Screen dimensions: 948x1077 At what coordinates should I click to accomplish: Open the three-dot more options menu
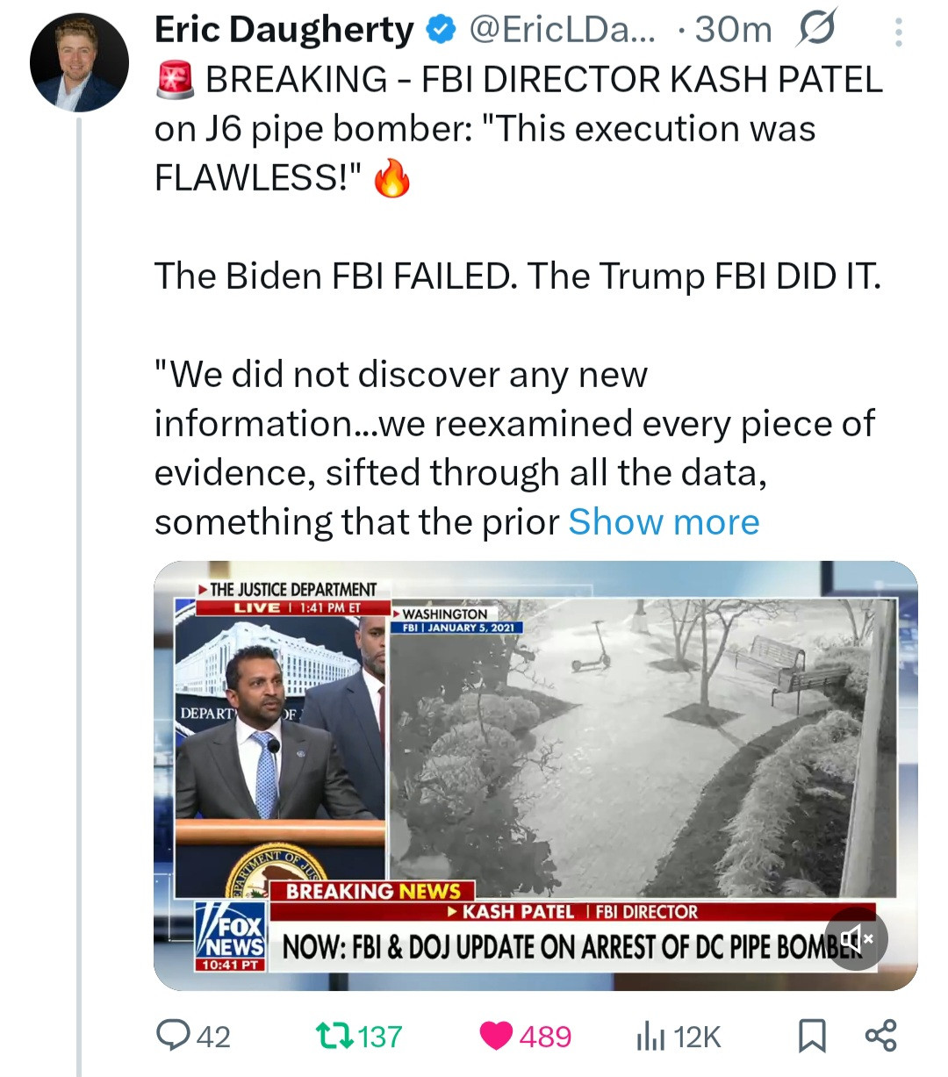[897, 32]
